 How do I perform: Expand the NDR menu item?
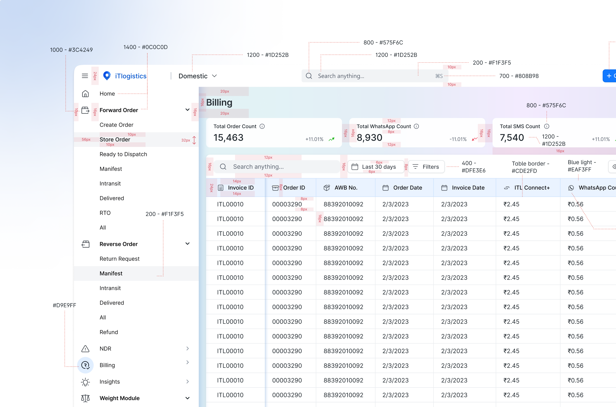pos(188,349)
